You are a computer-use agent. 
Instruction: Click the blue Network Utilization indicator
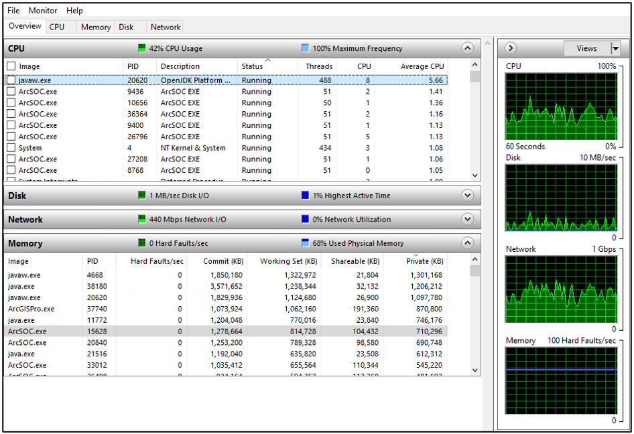pos(304,219)
